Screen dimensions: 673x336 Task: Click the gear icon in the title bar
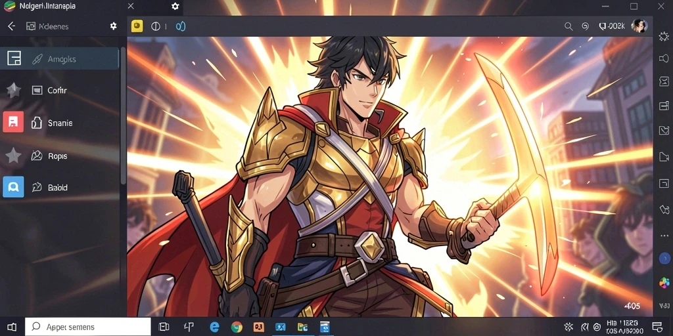click(x=175, y=7)
